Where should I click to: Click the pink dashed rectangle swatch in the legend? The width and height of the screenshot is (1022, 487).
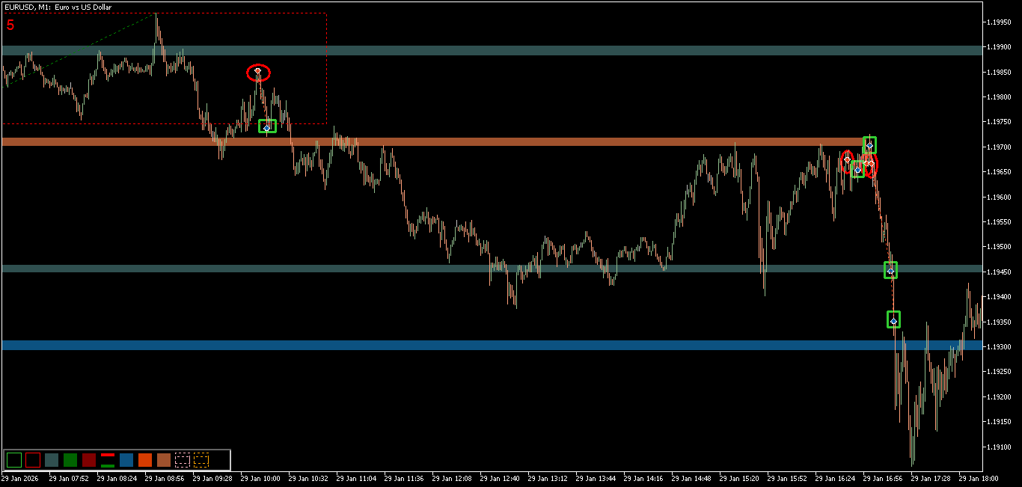pyautogui.click(x=183, y=461)
